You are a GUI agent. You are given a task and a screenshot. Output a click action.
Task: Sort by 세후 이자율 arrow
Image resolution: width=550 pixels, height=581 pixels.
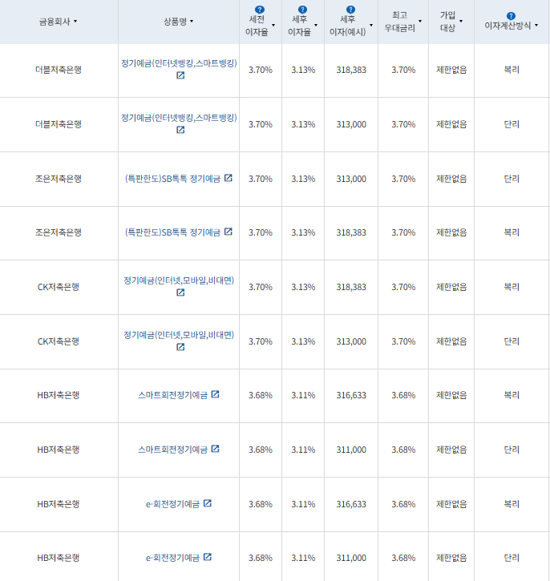316,25
